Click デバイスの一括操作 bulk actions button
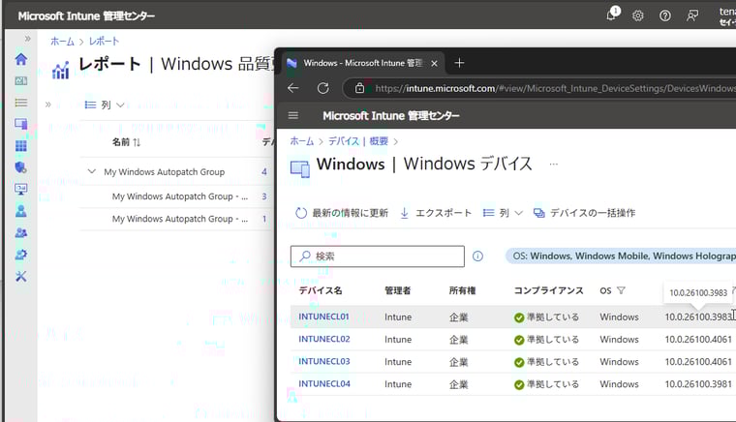 584,213
